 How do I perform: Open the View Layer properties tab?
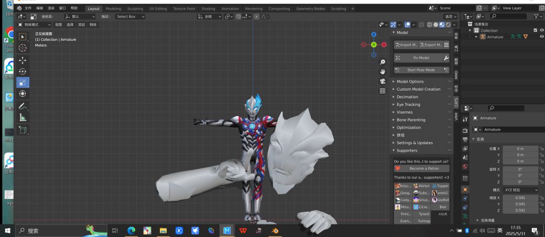point(465,149)
